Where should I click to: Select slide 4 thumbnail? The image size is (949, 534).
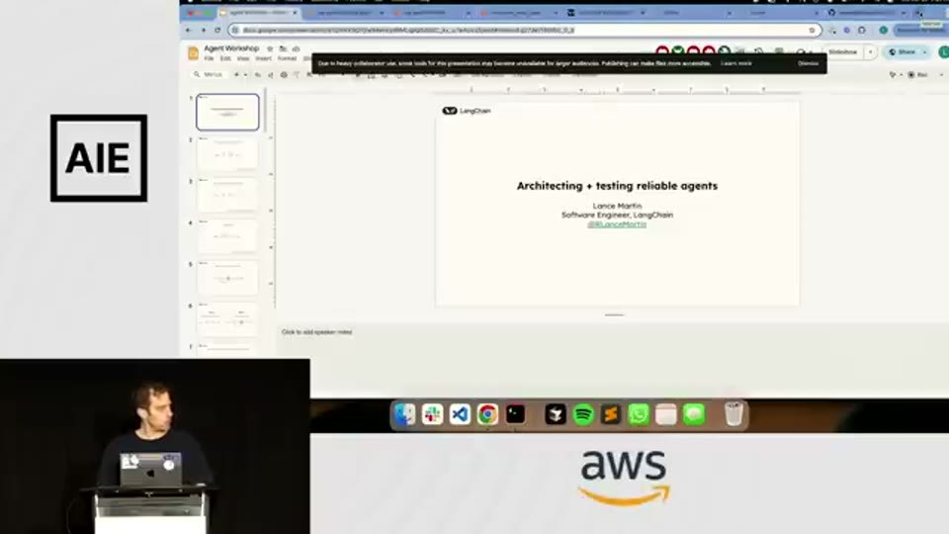[x=227, y=236]
